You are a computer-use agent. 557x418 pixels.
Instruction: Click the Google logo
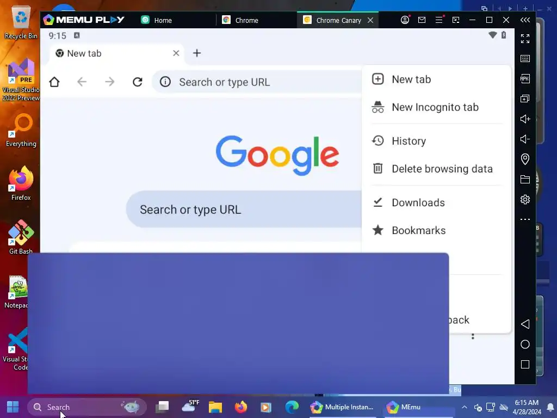point(277,155)
